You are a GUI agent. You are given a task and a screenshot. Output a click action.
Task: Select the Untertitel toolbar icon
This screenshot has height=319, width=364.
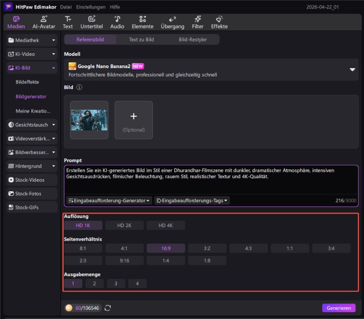91,22
